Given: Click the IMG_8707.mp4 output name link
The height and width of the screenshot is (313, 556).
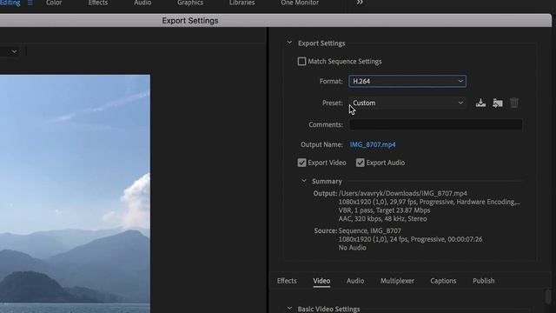Looking at the screenshot, I should [373, 144].
